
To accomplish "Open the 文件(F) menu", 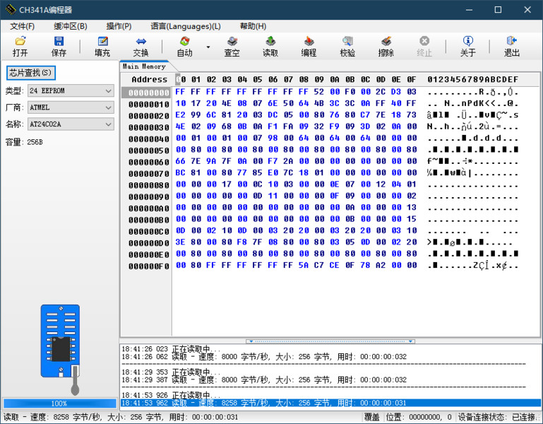I will (23, 26).
